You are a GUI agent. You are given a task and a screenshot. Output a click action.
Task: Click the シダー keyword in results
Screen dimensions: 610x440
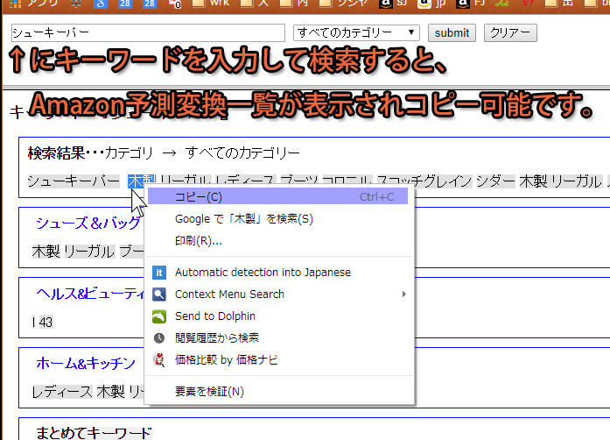point(496,181)
